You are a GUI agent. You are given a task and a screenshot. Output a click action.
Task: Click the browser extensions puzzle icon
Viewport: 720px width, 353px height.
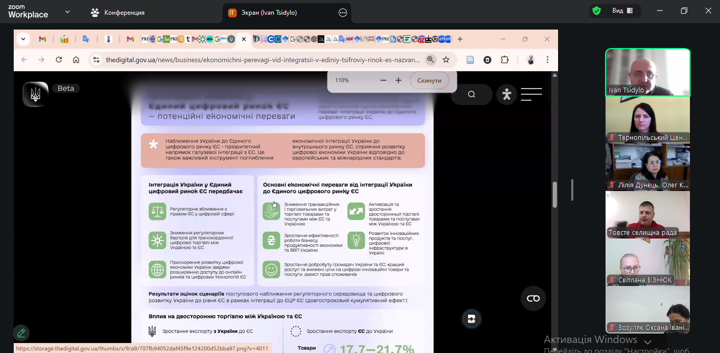(505, 60)
